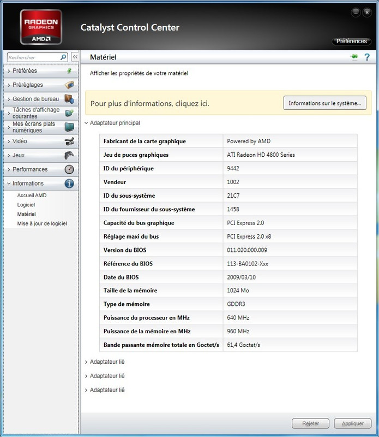
Task: Select the ATI Radeon HD 4800 Series value
Action: [x=261, y=155]
